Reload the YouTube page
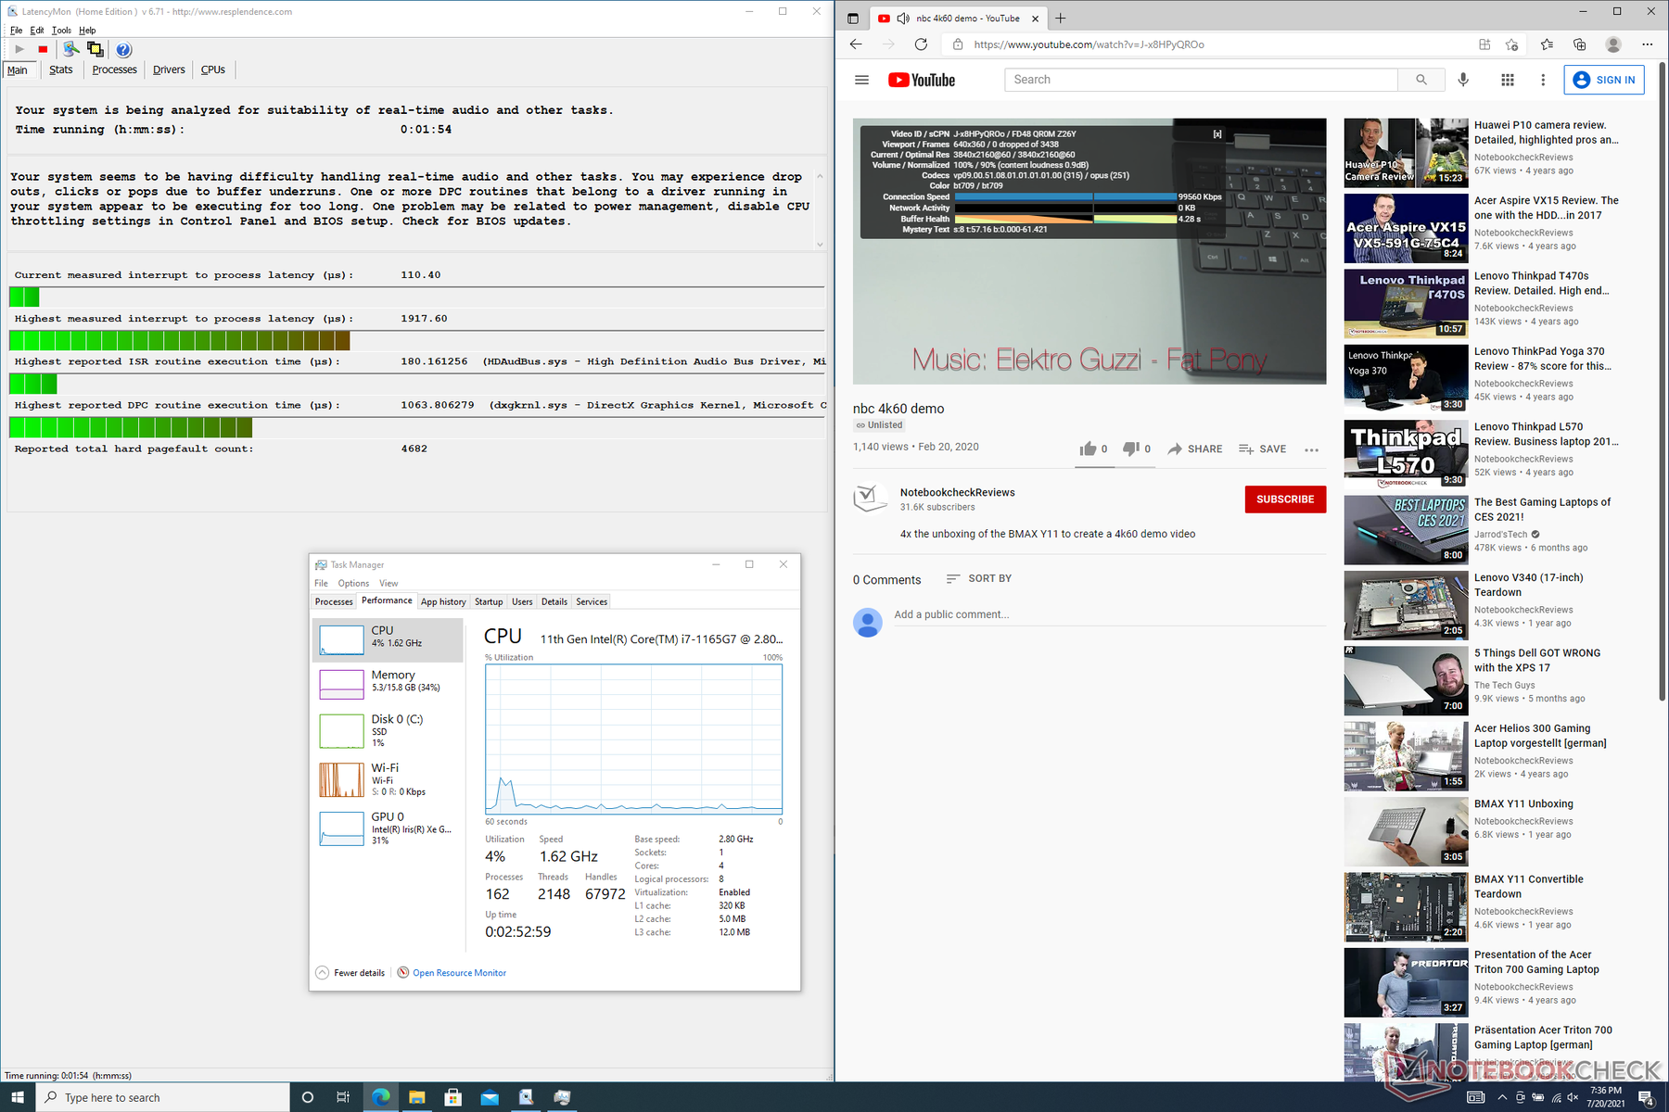 point(921,44)
